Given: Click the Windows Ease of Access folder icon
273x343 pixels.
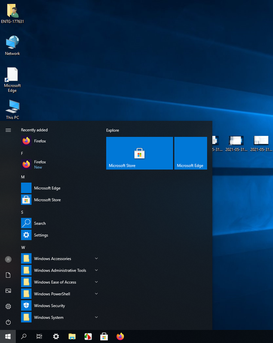Looking at the screenshot, I should (26, 282).
